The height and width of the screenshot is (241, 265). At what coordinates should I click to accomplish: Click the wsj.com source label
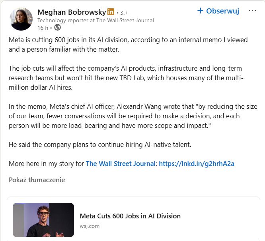click(x=90, y=226)
